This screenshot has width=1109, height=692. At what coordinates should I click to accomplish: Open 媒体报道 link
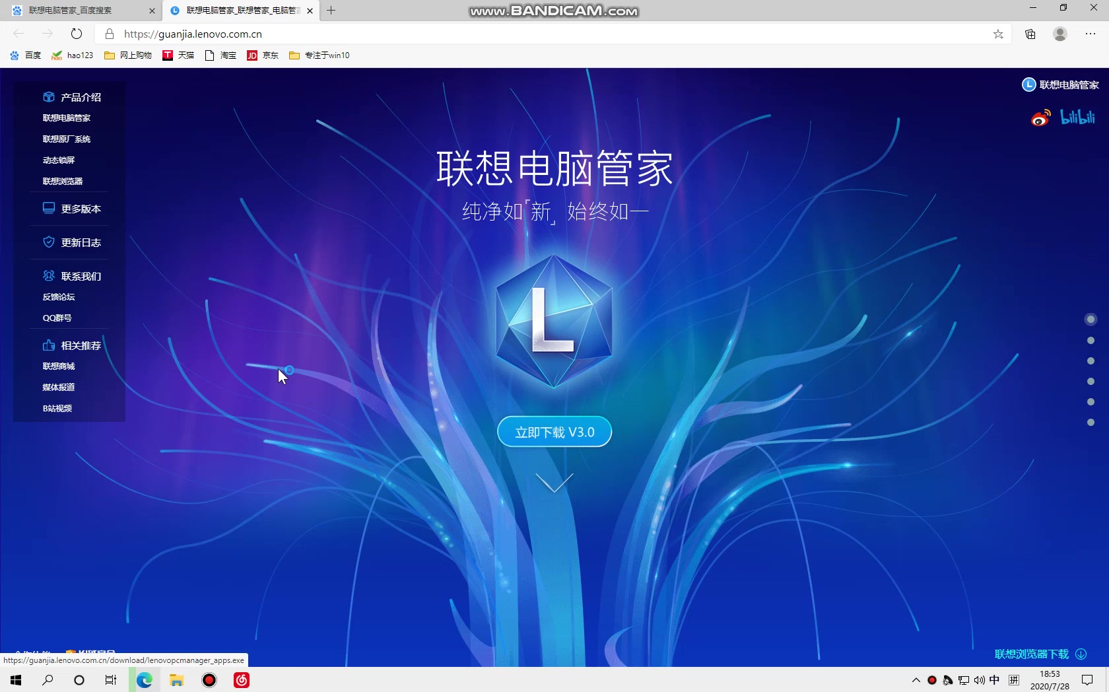(58, 388)
